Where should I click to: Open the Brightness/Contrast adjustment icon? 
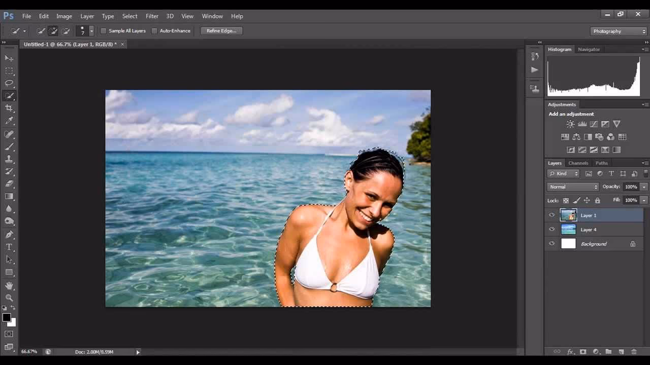tap(571, 124)
